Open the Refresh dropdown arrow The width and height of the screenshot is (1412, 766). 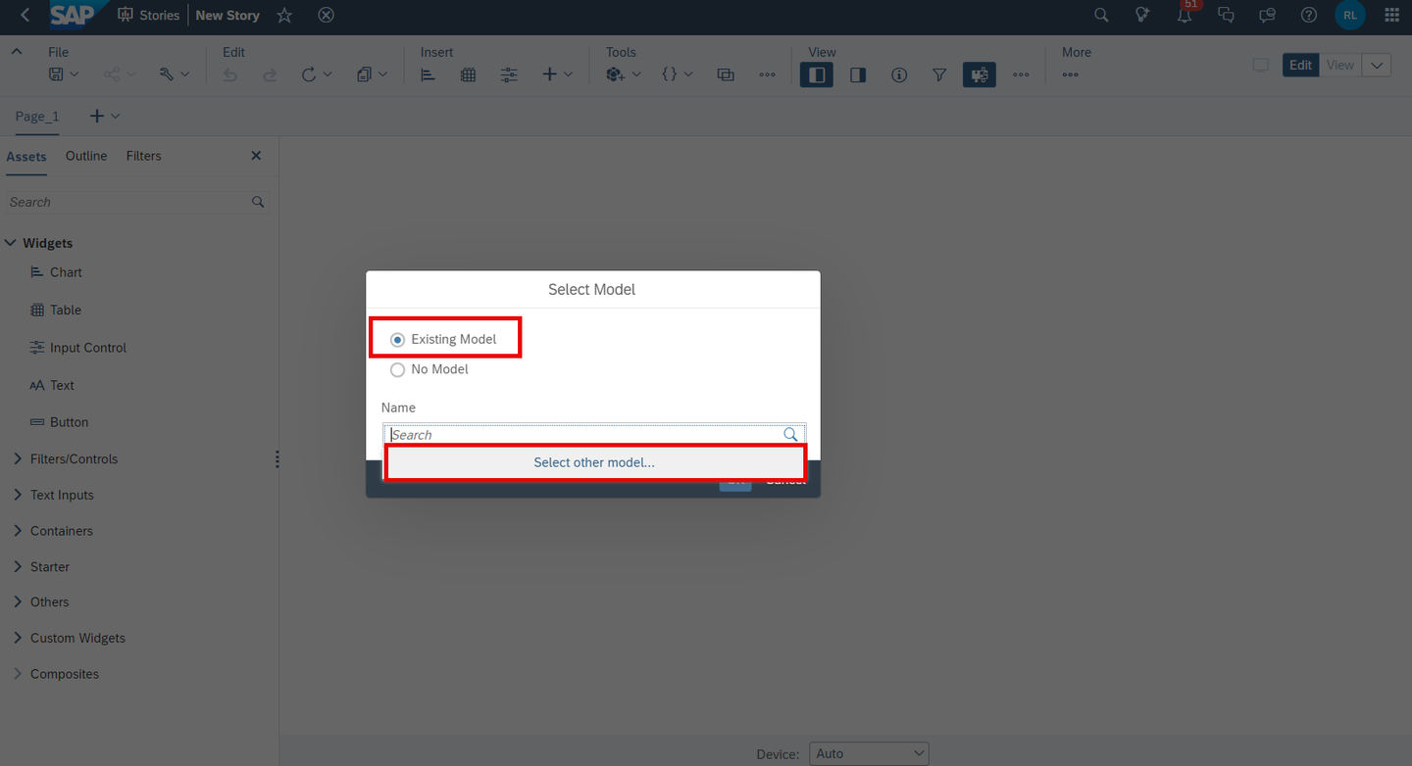pos(328,74)
